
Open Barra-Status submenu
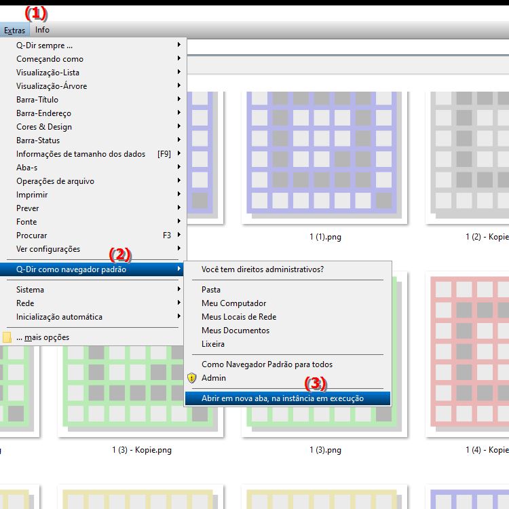[93, 140]
